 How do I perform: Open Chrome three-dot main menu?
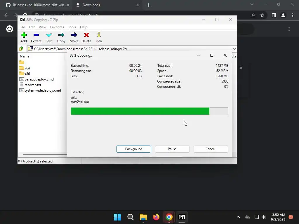coord(293,15)
